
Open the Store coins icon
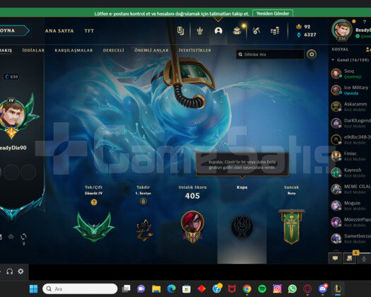[275, 31]
